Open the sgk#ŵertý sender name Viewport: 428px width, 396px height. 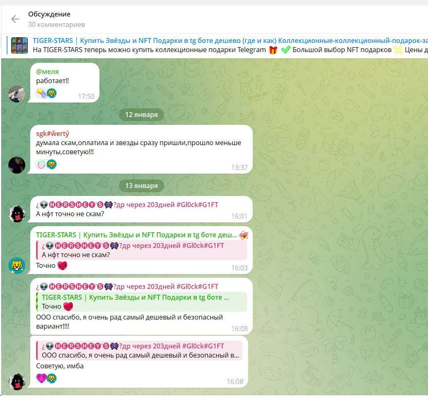53,134
